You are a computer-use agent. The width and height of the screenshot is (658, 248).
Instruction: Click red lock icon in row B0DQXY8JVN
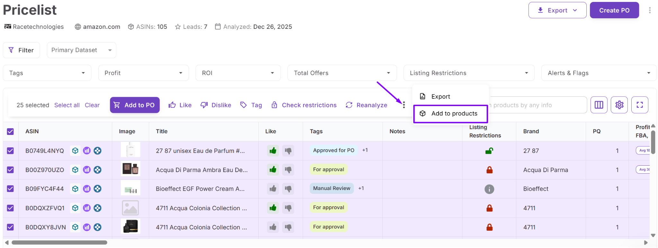coord(489,227)
